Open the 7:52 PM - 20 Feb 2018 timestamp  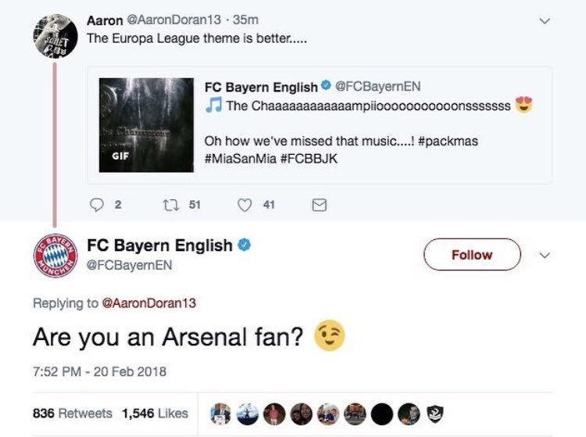point(99,371)
